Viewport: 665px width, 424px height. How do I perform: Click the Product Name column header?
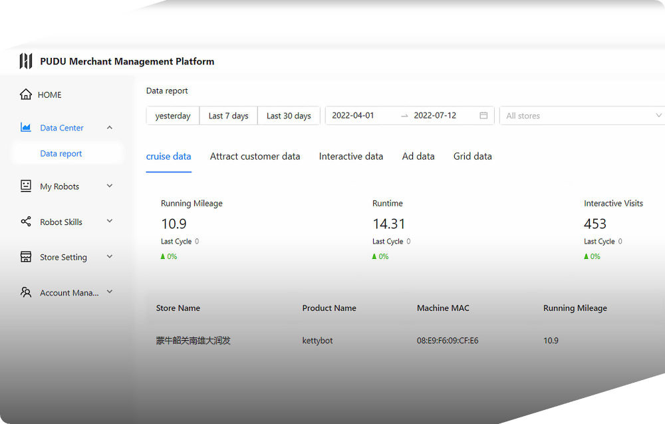tap(329, 308)
